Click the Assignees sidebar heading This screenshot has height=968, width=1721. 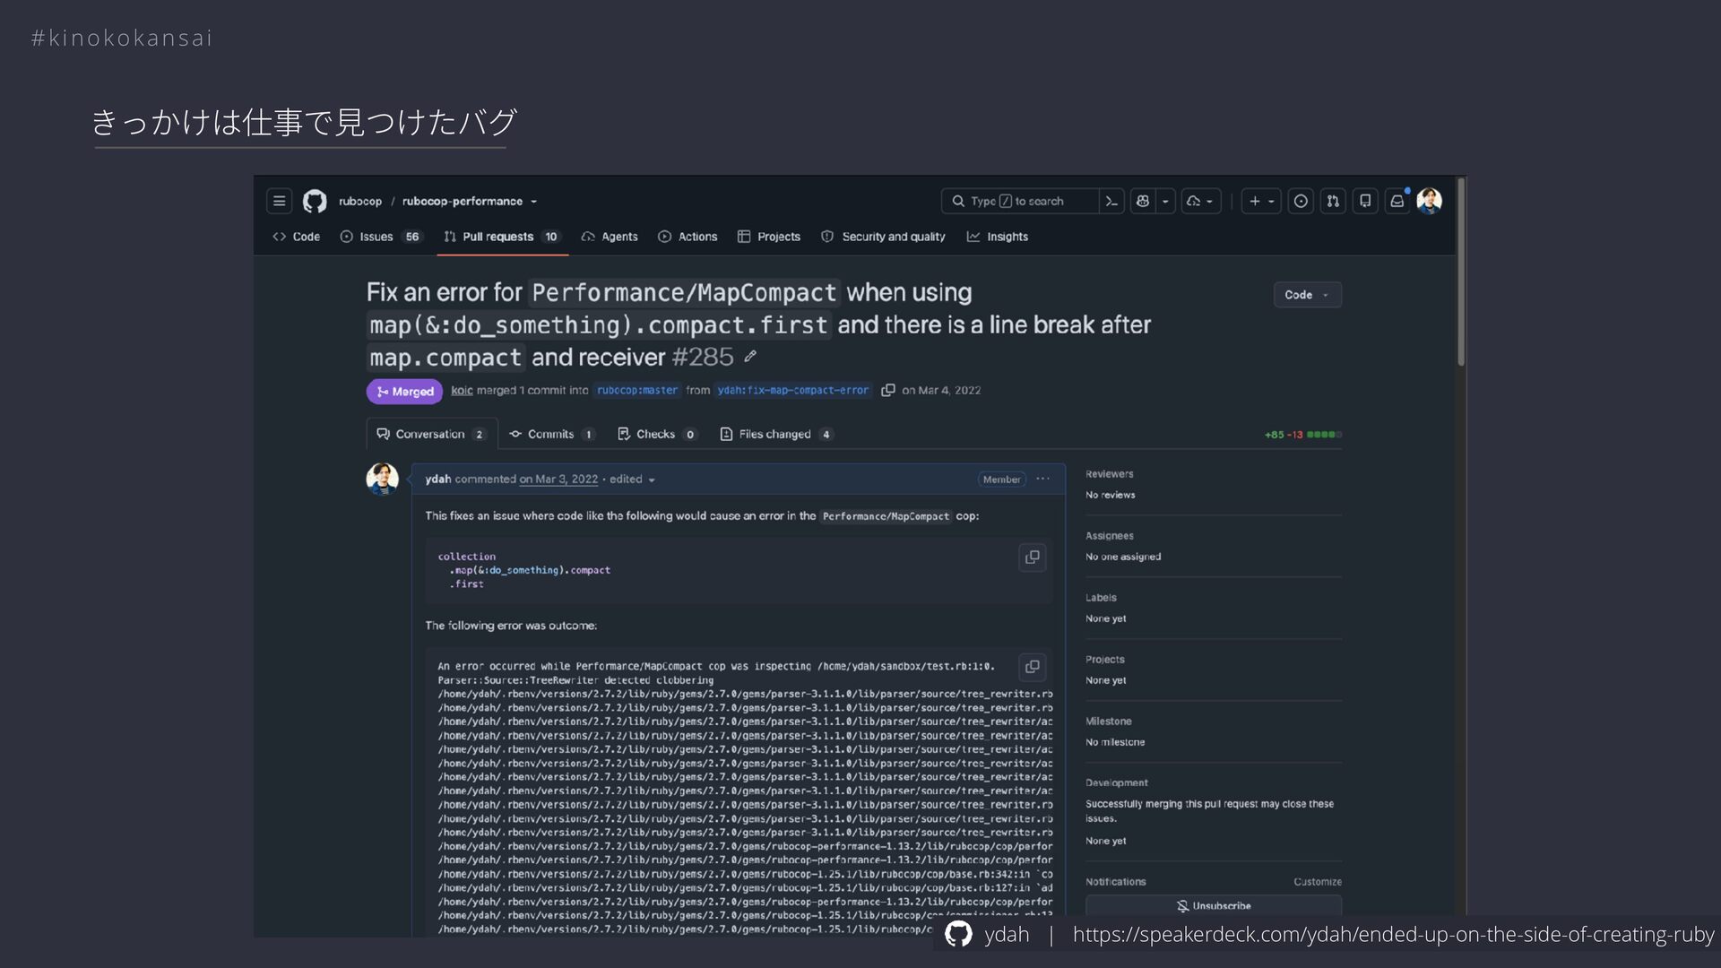1110,536
